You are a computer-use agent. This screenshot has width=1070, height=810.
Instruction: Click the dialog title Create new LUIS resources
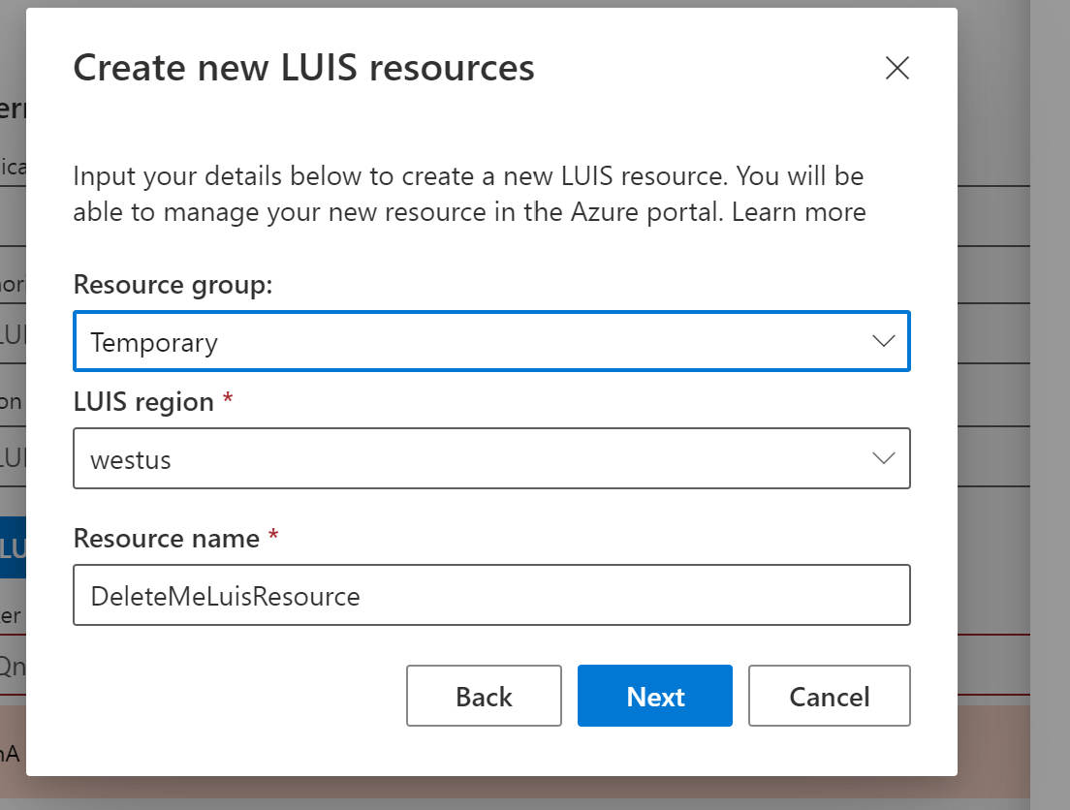[303, 68]
